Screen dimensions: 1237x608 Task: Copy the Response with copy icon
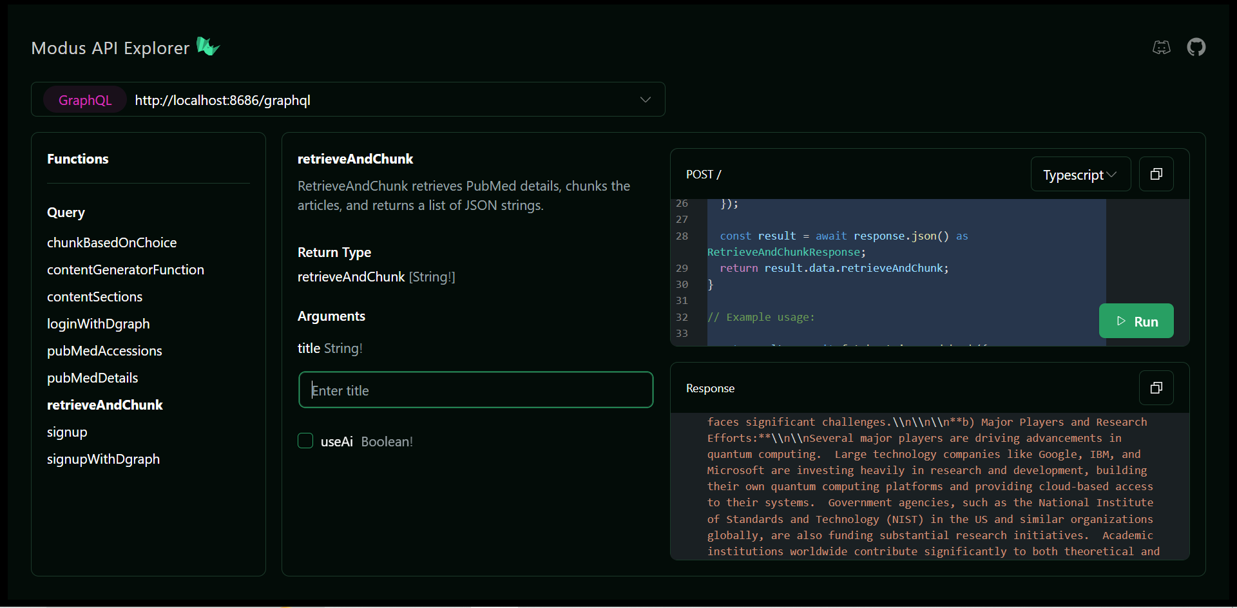point(1156,388)
